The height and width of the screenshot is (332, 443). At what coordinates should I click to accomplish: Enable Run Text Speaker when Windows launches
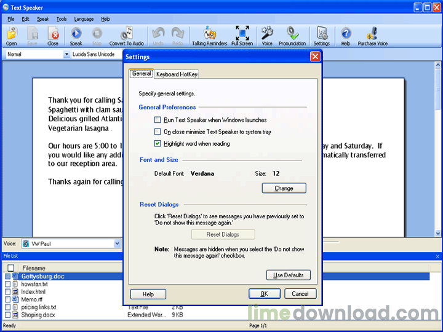pos(158,120)
